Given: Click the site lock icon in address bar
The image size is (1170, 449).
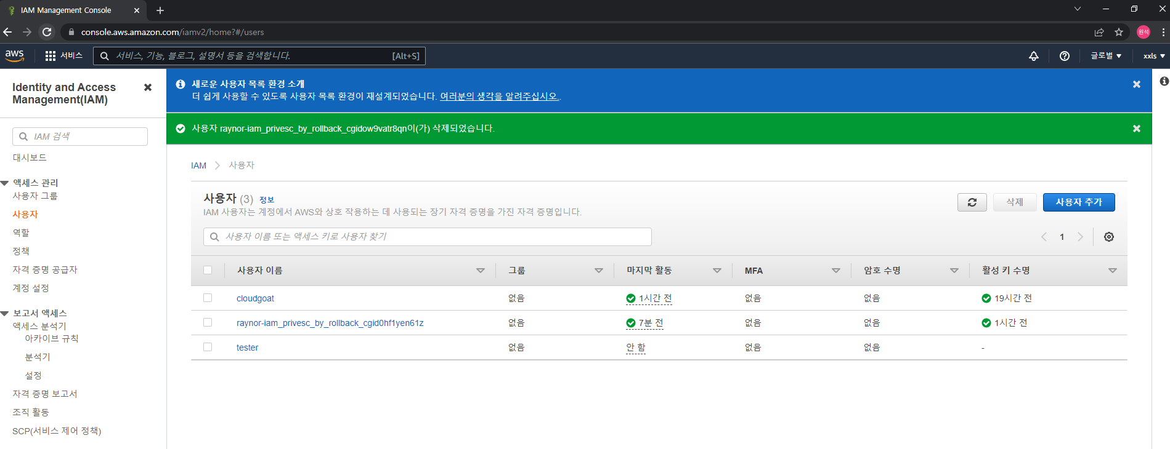Looking at the screenshot, I should 71,32.
